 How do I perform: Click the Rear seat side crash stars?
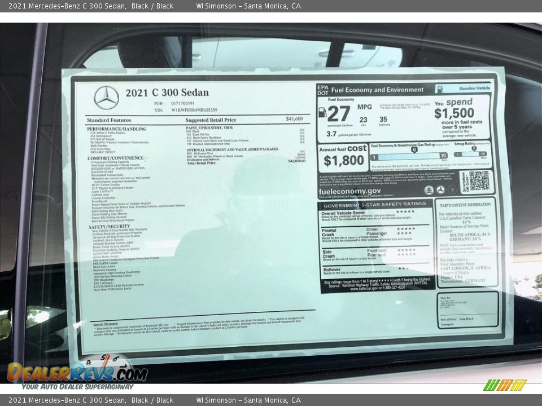[x=406, y=254]
